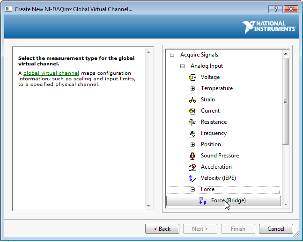Cancel the channel creation wizard
Screen dimensions: 303x242
pyautogui.click(x=276, y=228)
